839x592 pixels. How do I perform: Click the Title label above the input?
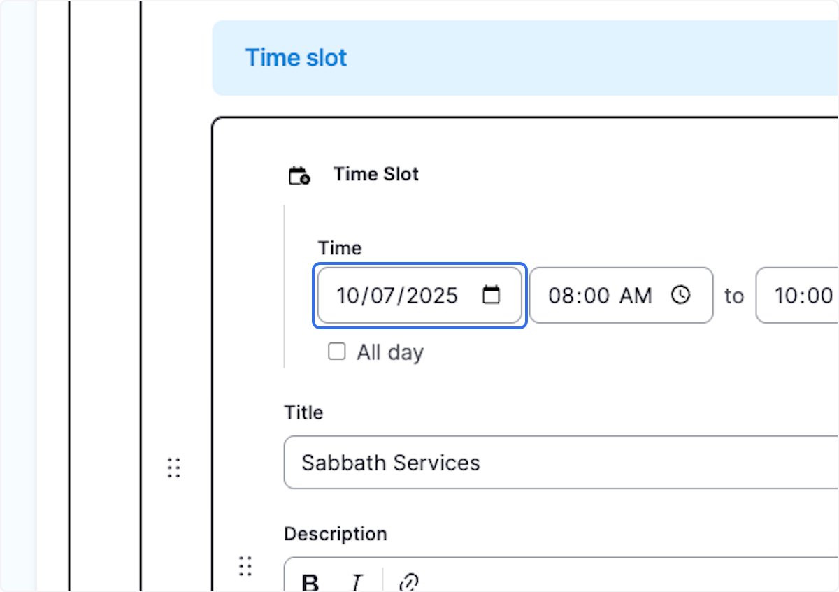pos(303,412)
